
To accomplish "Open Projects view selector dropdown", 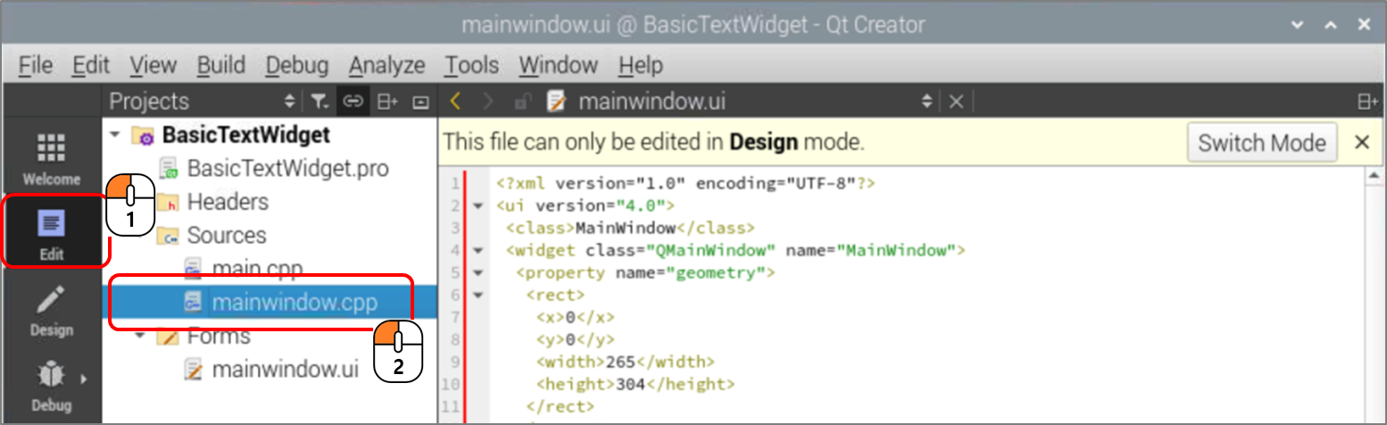I will point(289,102).
